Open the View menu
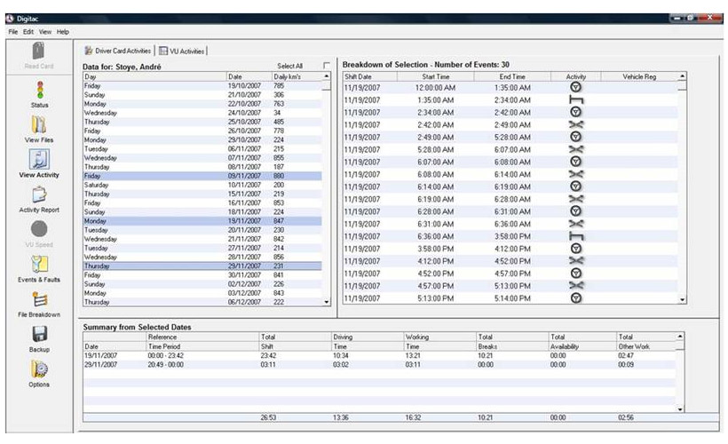This screenshot has width=728, height=444. (x=45, y=32)
